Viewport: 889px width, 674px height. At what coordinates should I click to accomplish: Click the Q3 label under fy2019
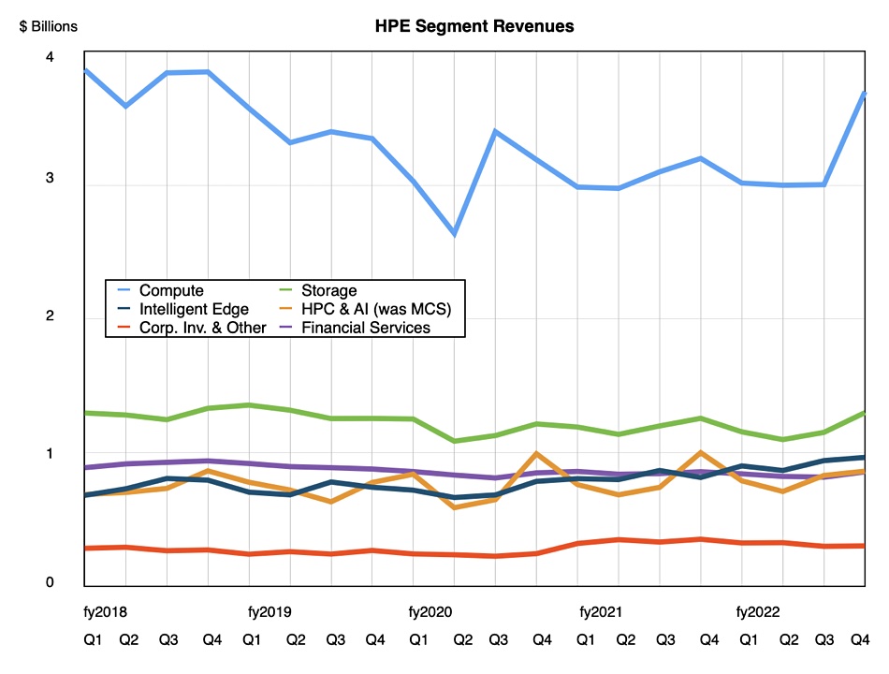336,640
